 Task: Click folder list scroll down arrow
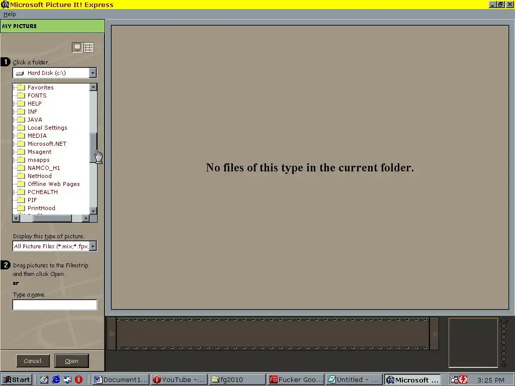[x=93, y=211]
